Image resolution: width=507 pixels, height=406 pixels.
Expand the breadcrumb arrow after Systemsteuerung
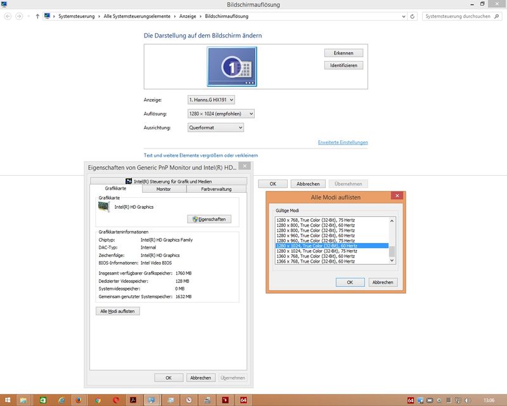pyautogui.click(x=99, y=16)
